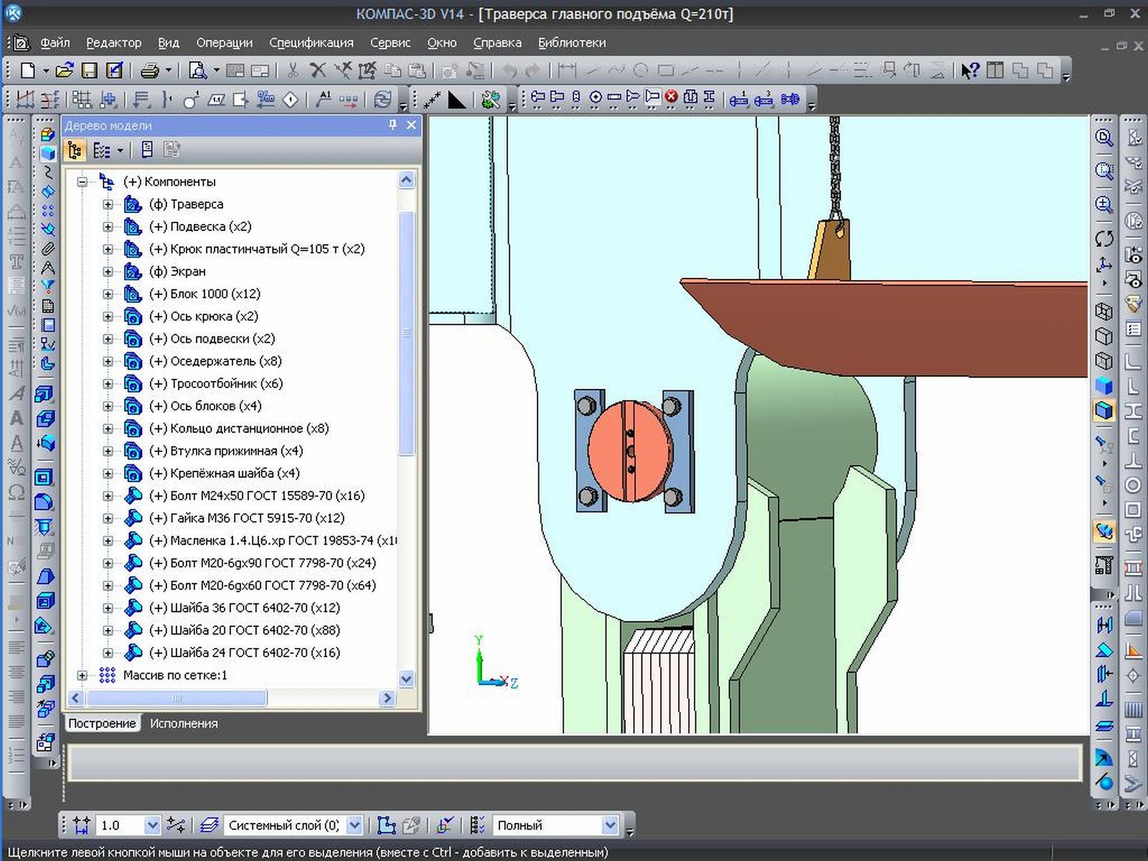Toggle tree structure display mode in model tree
Viewport: 1148px width, 861px height.
click(x=75, y=150)
